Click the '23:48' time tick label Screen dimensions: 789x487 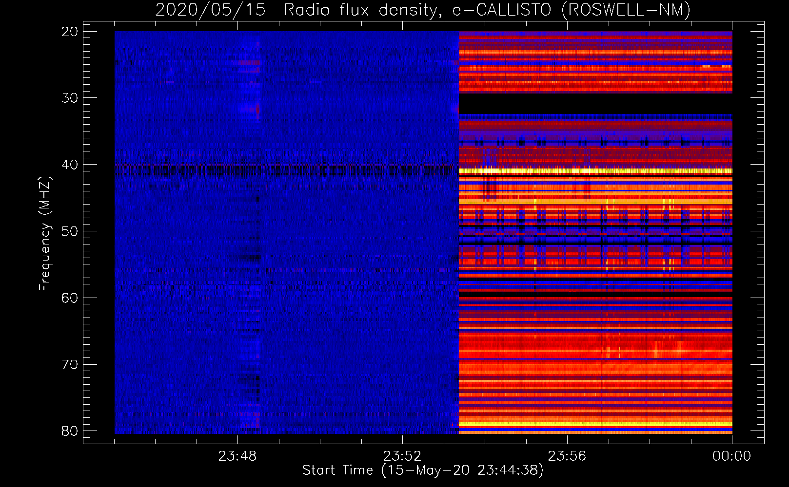point(237,456)
